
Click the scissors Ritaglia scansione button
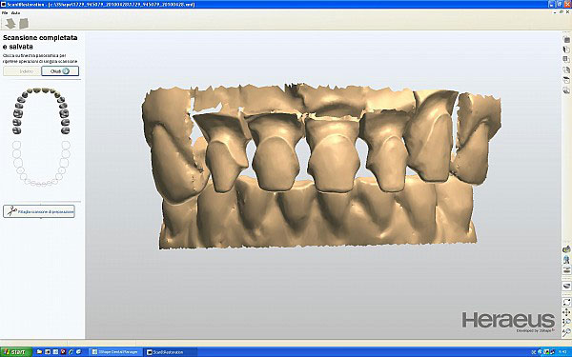pyautogui.click(x=39, y=211)
